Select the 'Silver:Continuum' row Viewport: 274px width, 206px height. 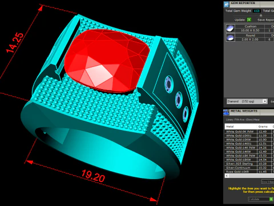point(249,168)
